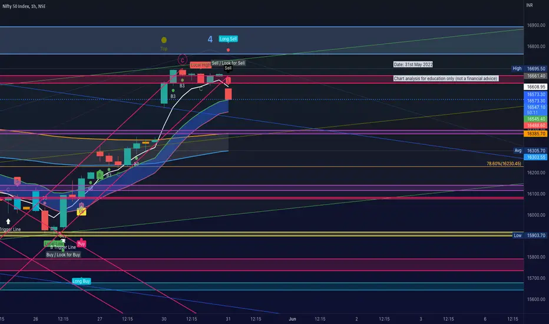Image resolution: width=549 pixels, height=324 pixels.
Task: Select the yellow ER signal label
Action: pos(81,212)
